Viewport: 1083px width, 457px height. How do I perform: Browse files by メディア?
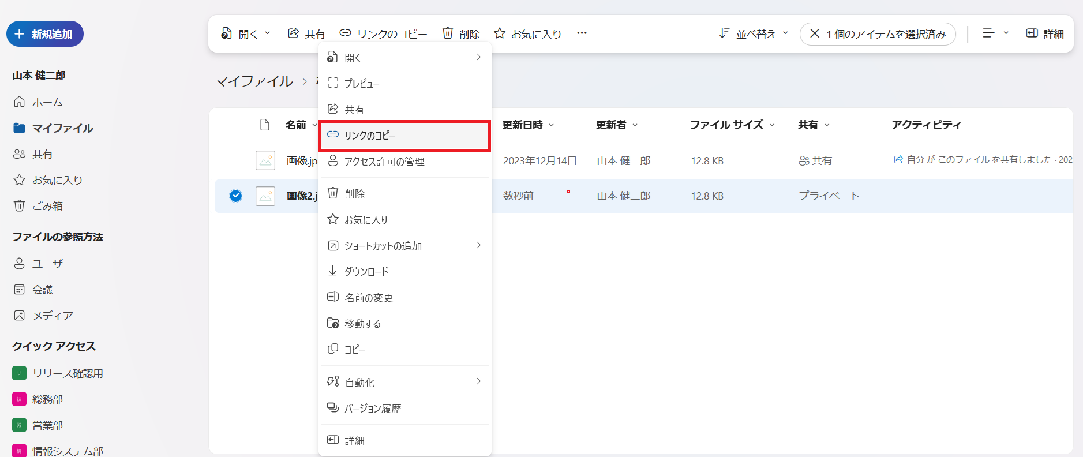point(43,316)
